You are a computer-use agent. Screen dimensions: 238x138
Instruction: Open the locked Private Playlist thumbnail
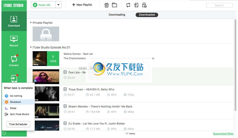click(46, 34)
